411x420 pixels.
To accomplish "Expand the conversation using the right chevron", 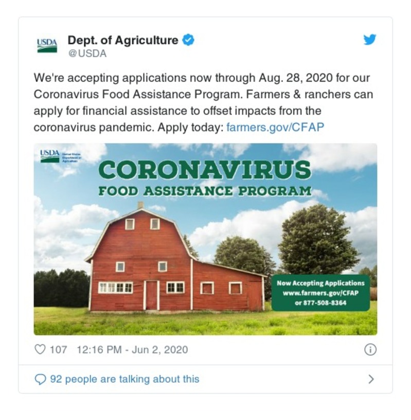I will point(371,379).
